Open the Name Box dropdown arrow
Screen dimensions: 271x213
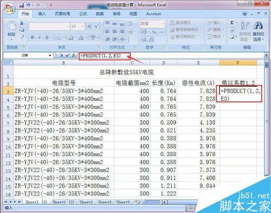[50, 55]
